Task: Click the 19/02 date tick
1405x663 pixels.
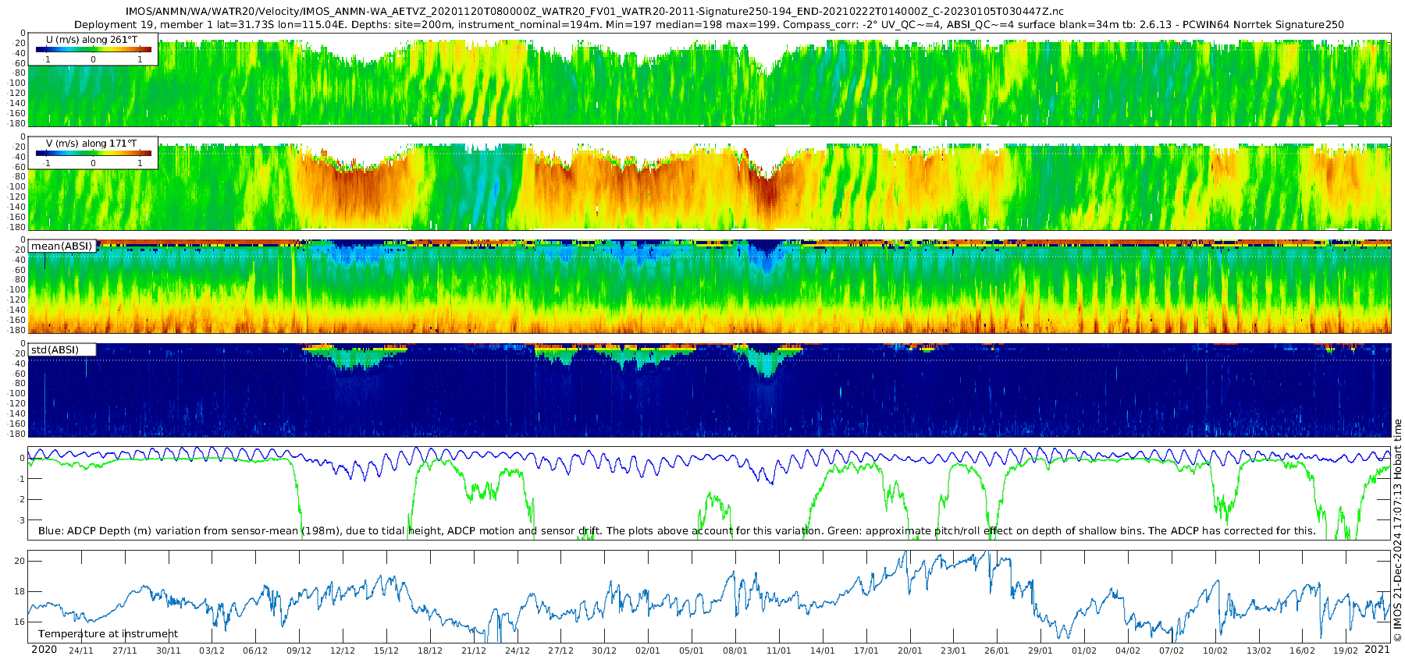Action: (1346, 651)
